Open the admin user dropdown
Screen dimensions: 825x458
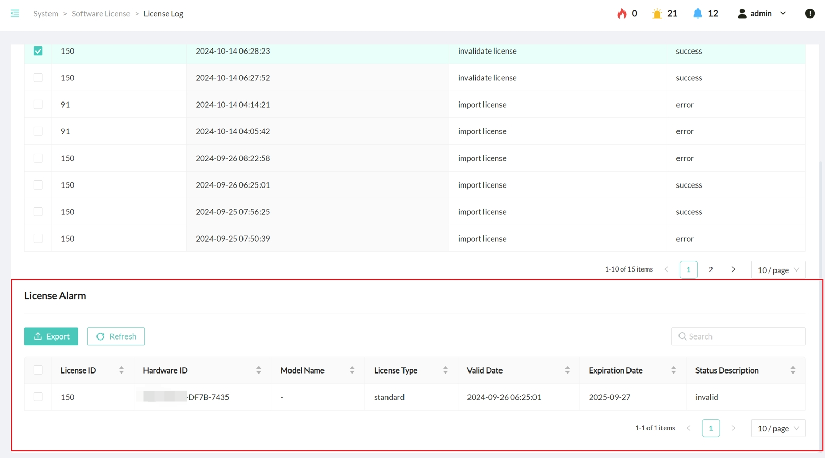click(x=762, y=13)
